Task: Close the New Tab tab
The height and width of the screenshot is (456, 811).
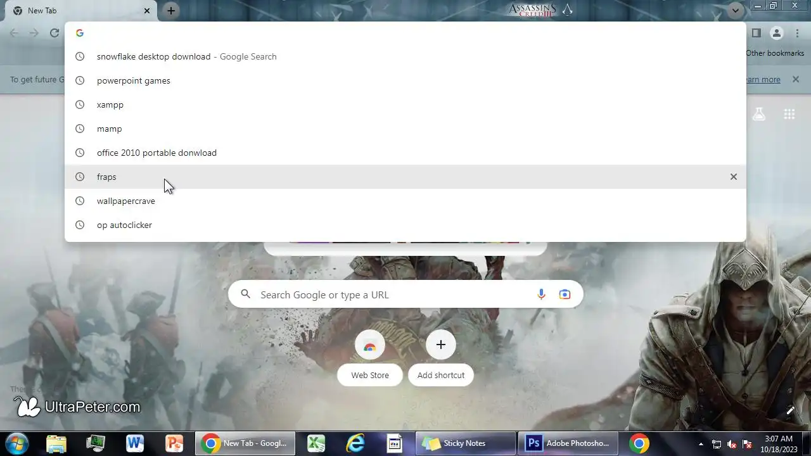Action: tap(147, 11)
